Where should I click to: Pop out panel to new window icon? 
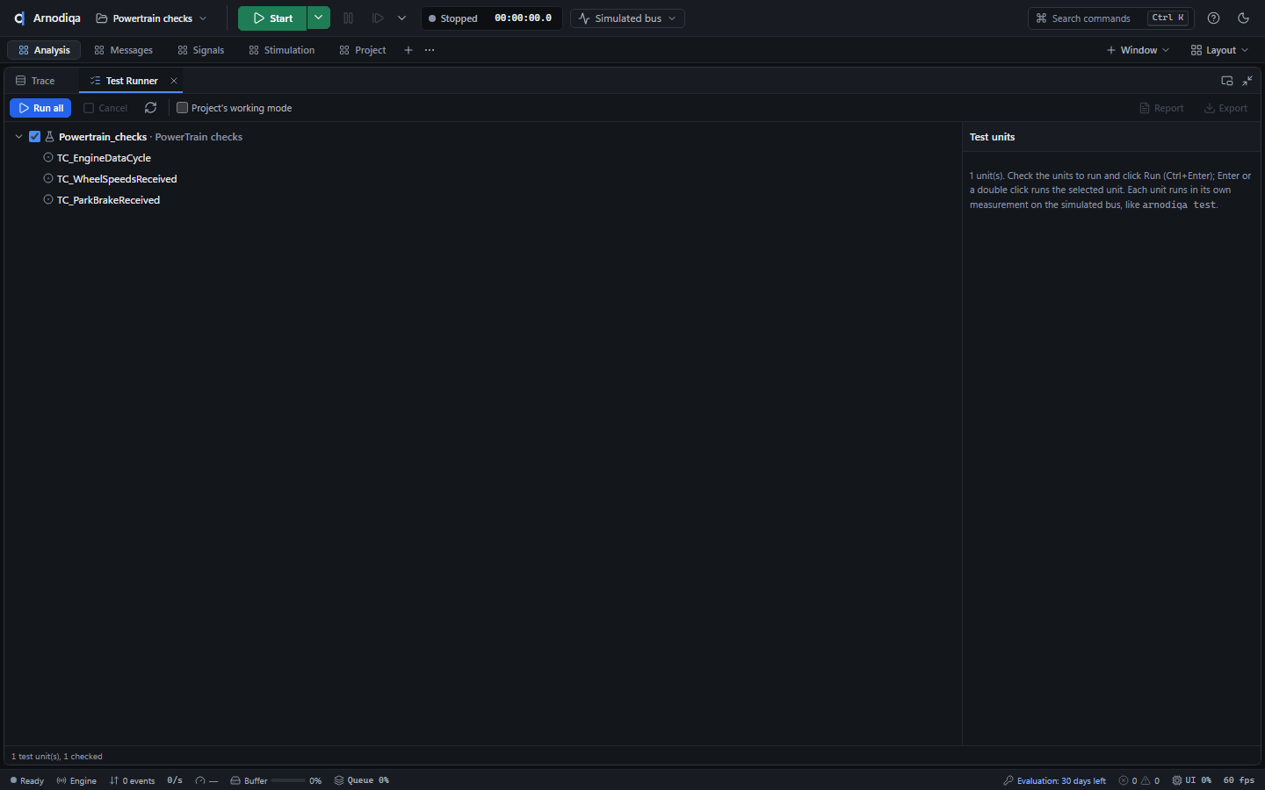click(1227, 81)
